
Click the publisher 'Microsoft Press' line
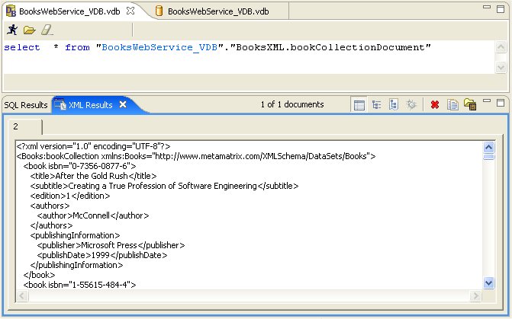pyautogui.click(x=111, y=245)
